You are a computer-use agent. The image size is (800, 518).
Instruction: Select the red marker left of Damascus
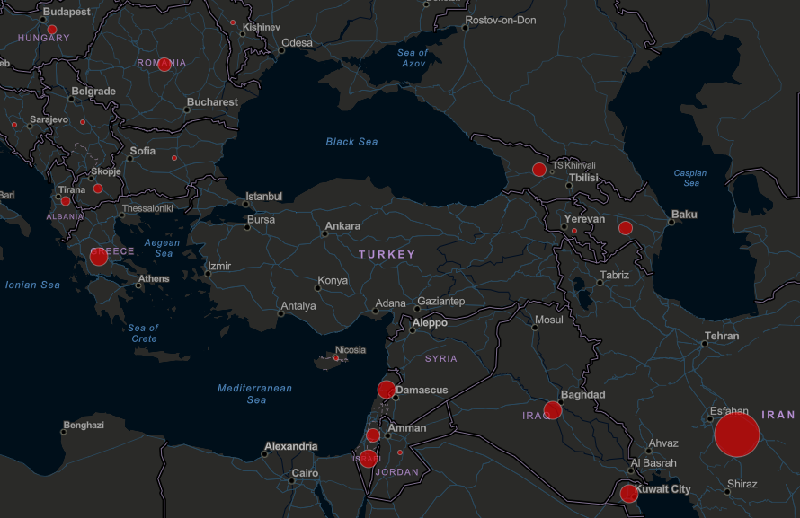coord(387,389)
